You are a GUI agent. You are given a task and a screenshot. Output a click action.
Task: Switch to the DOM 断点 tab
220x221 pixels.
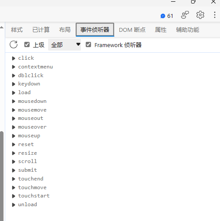coord(132,30)
